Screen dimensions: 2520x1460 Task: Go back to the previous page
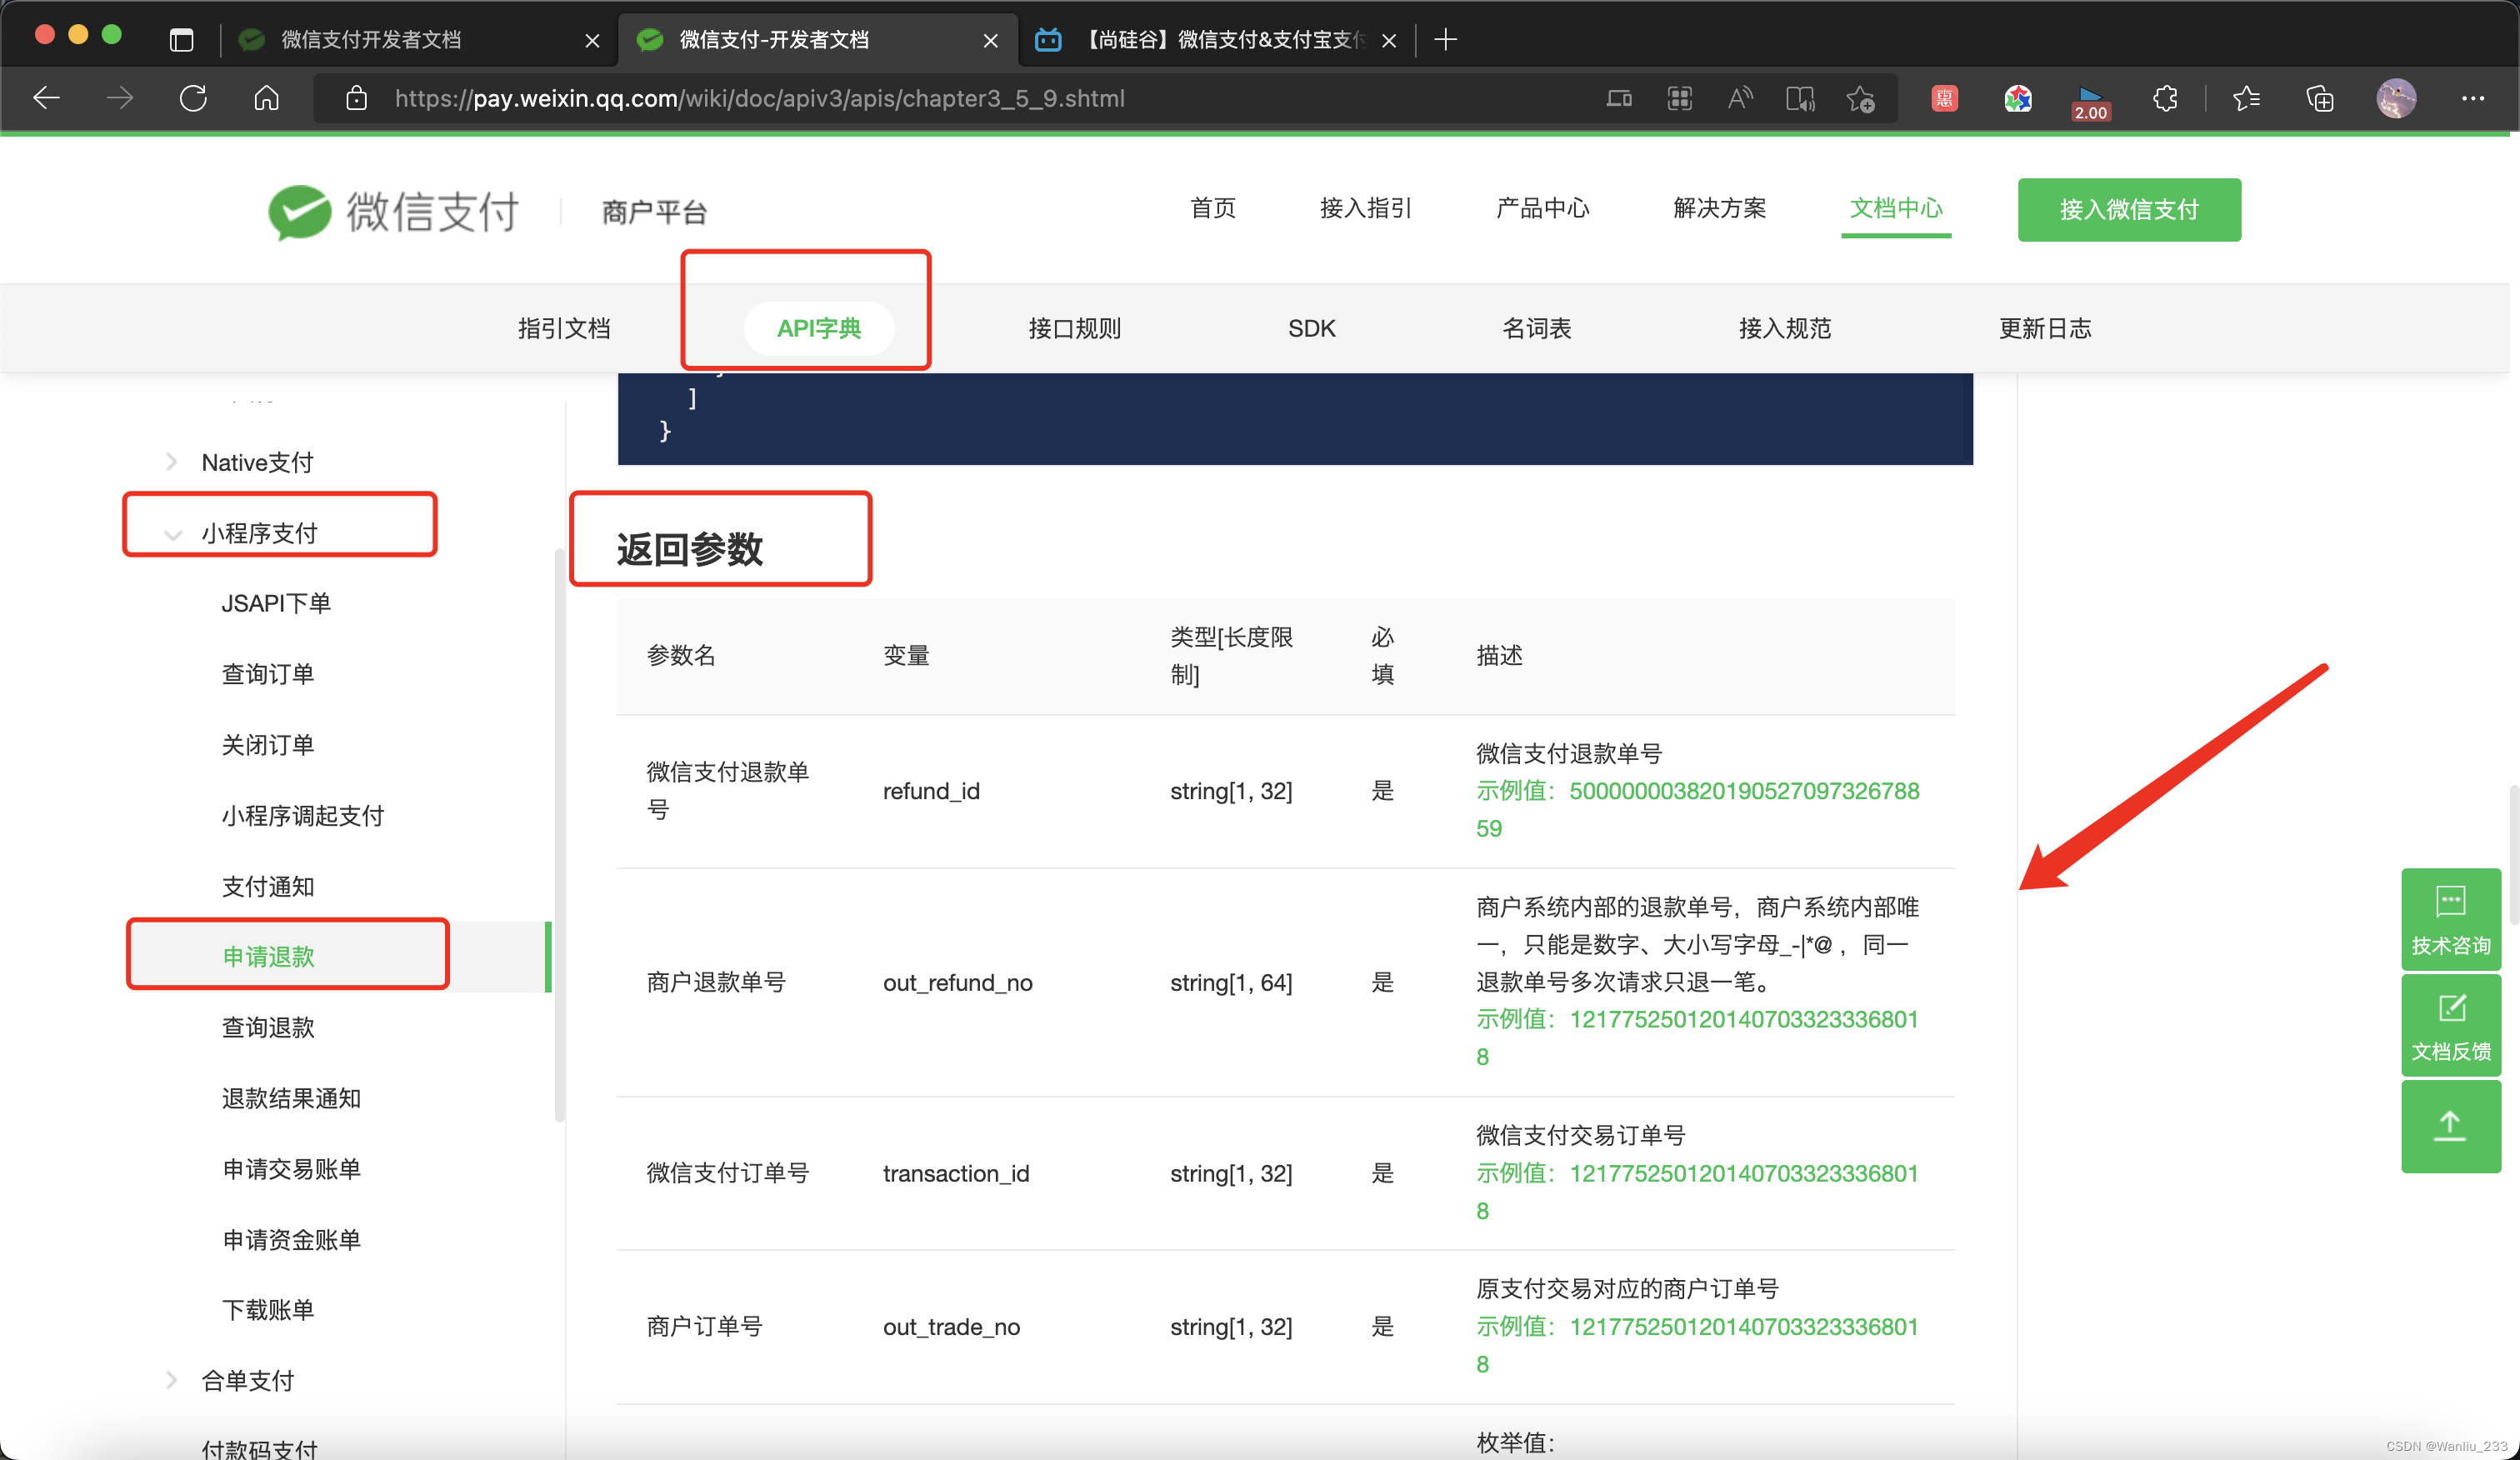47,98
